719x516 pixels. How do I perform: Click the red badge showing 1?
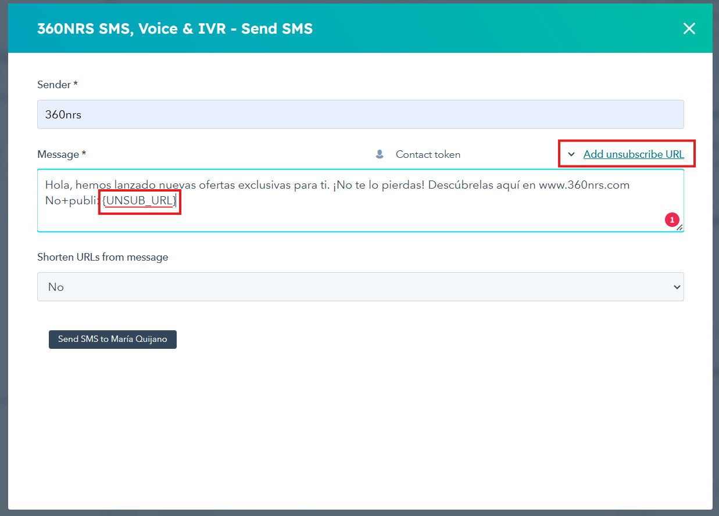click(672, 220)
